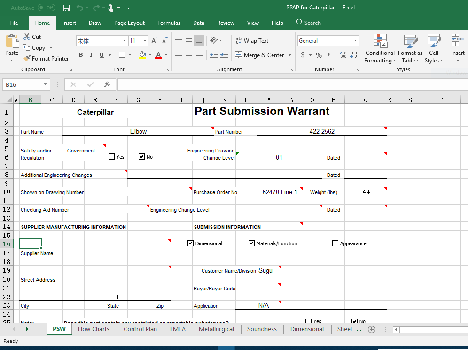Image resolution: width=468 pixels, height=350 pixels.
Task: Click the Copy icon
Action: click(x=27, y=47)
